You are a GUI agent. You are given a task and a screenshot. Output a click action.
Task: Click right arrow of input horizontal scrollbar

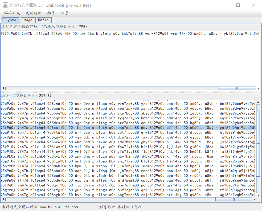[258, 88]
